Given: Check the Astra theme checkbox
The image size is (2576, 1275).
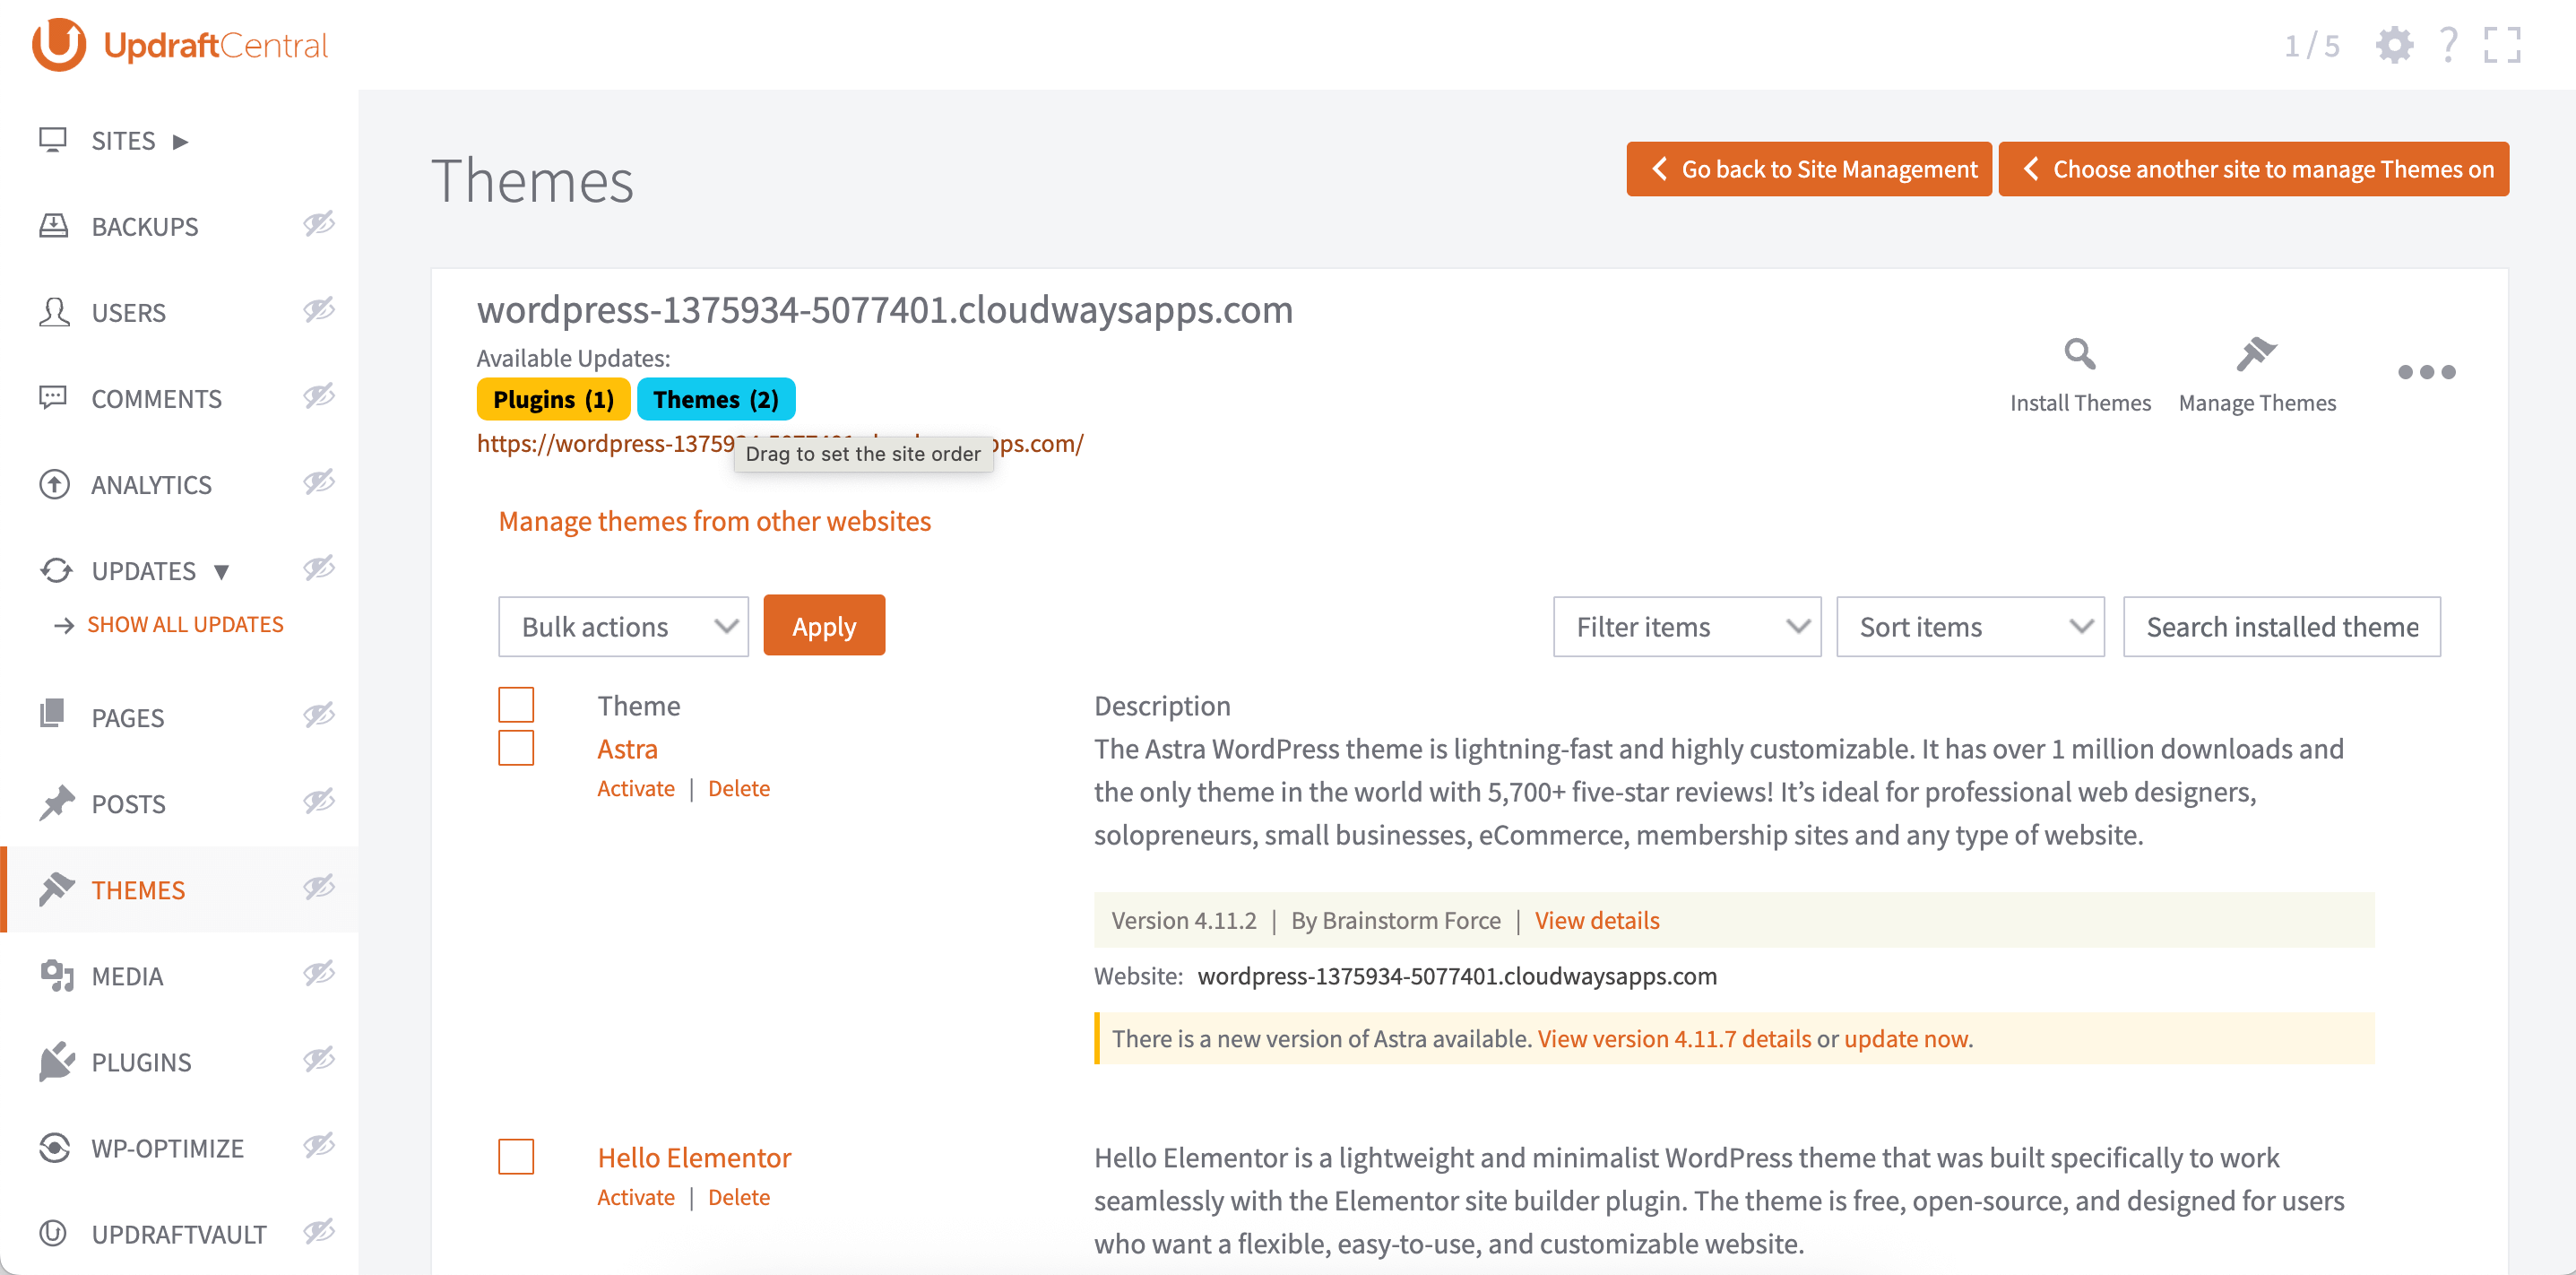Looking at the screenshot, I should click(x=516, y=748).
